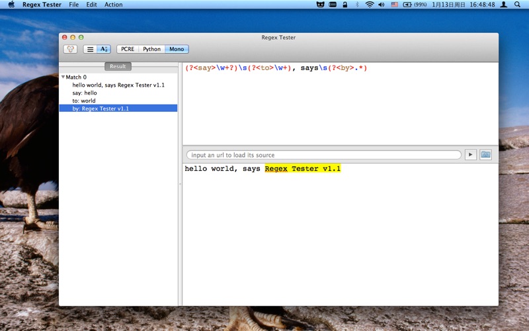Select the PCRE regex engine
The height and width of the screenshot is (331, 529).
click(x=128, y=49)
